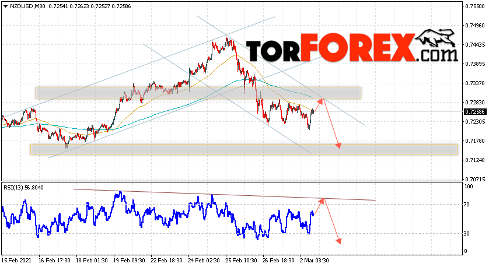Select the 22 Feb 18:30 time label
This screenshot has width=489, height=267.
coord(166,260)
